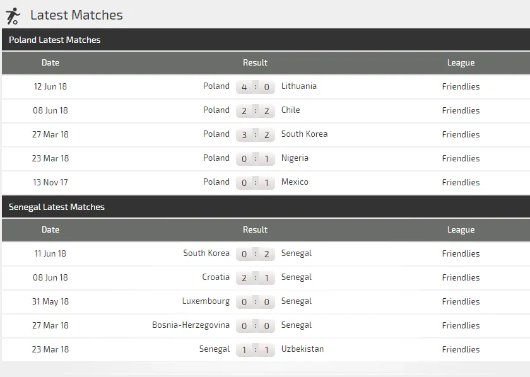Click the Poland 3:2 South Korea score
Image resolution: width=530 pixels, height=377 pixels.
point(256,135)
